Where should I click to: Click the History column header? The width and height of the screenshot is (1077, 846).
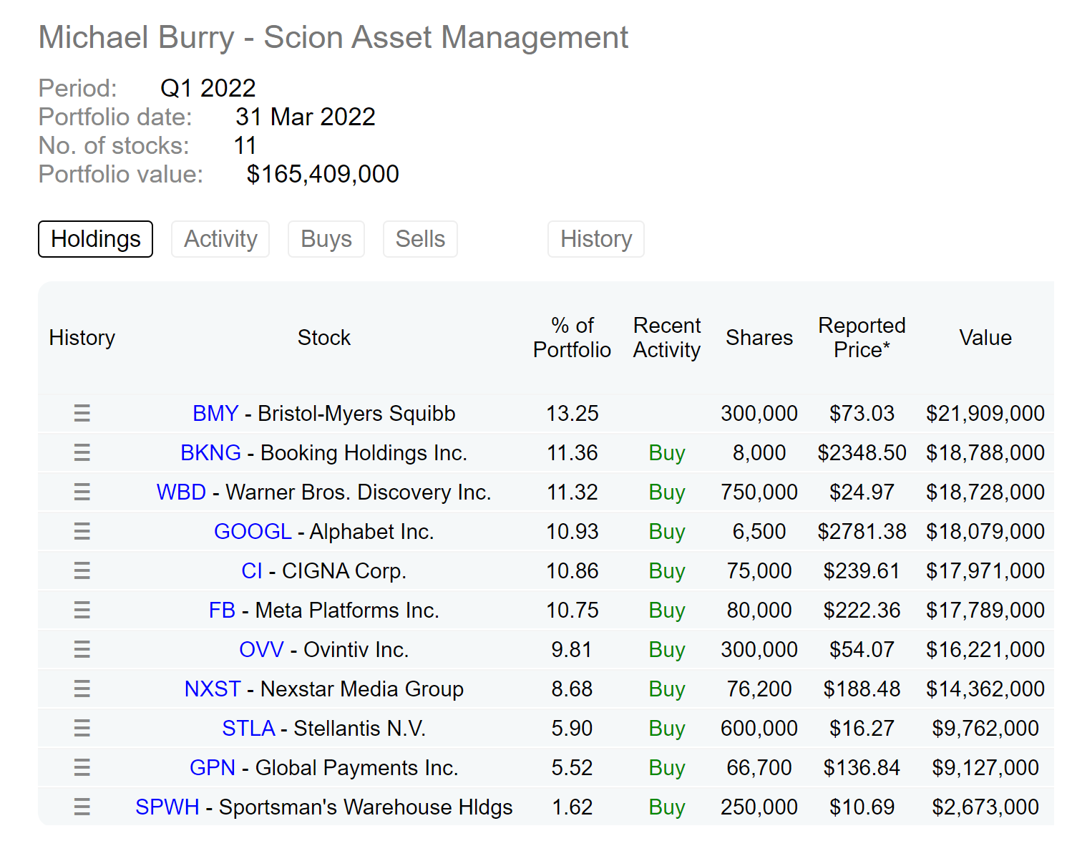click(82, 338)
